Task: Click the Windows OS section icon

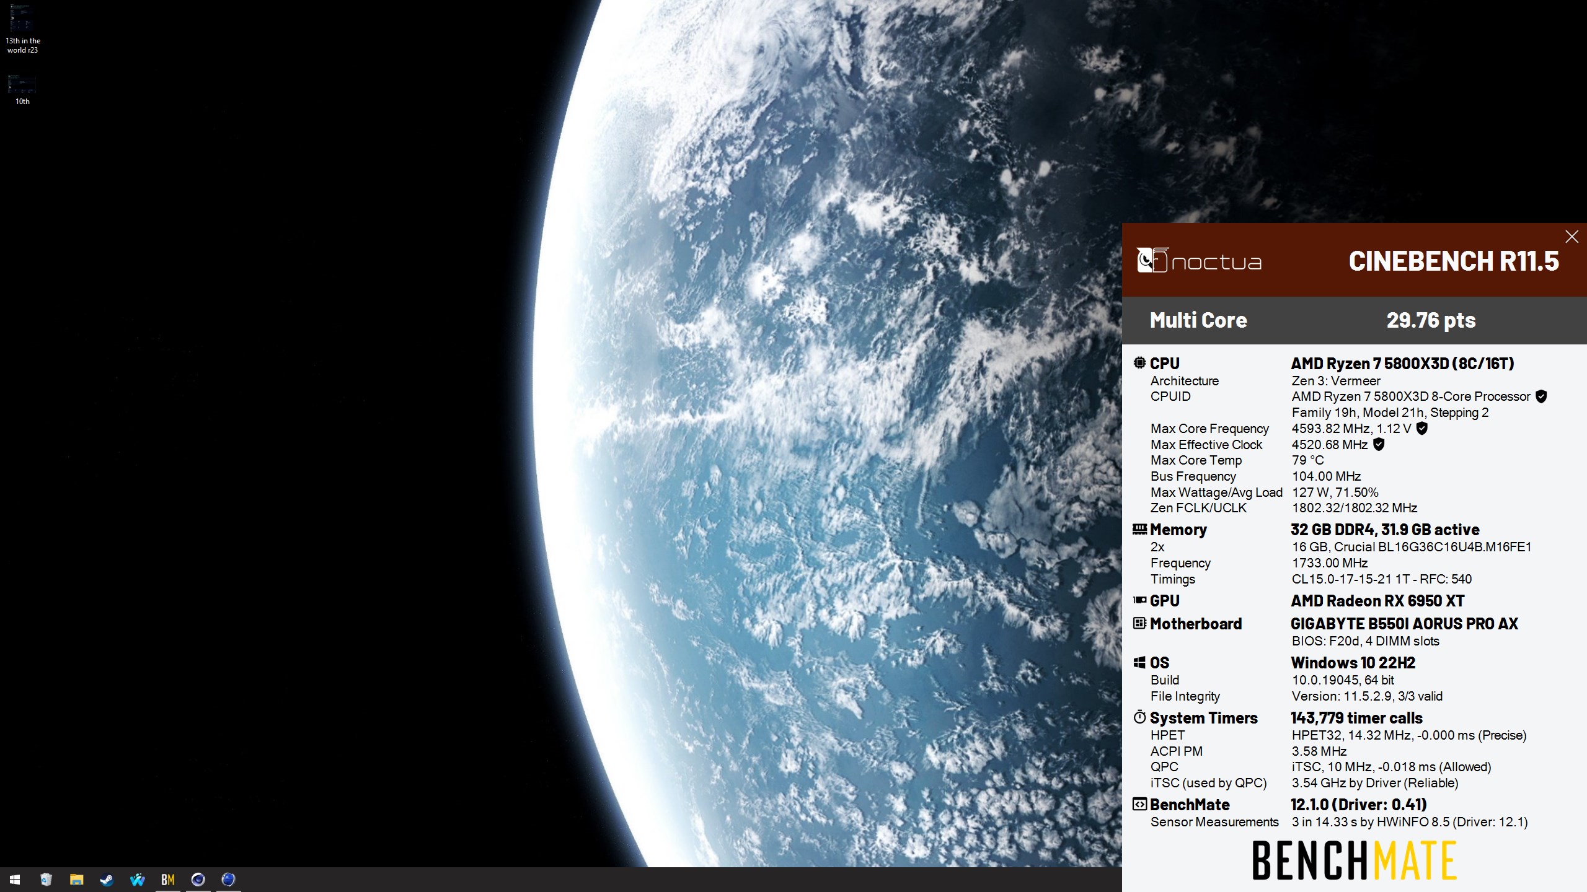Action: point(1139,663)
